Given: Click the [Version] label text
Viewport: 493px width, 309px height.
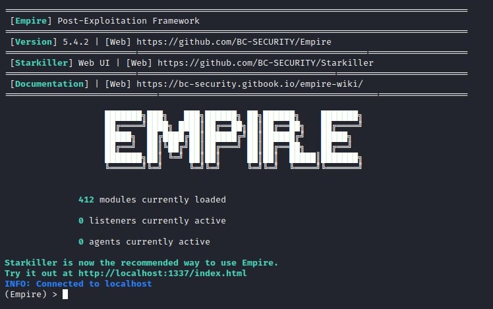Looking at the screenshot, I should (34, 41).
